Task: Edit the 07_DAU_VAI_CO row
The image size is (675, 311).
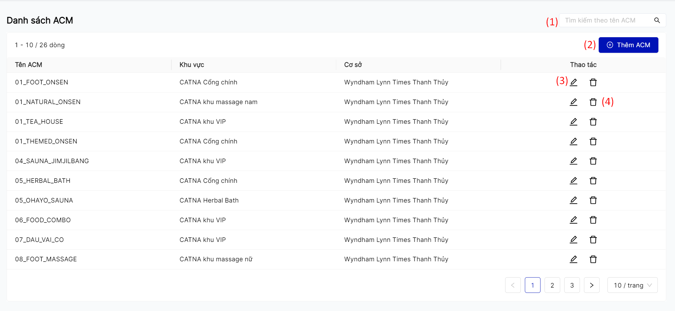Action: point(573,240)
